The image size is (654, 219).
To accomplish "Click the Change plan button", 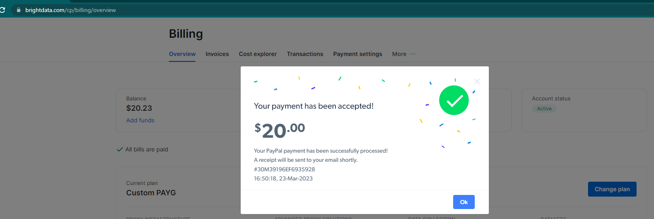I will click(612, 189).
